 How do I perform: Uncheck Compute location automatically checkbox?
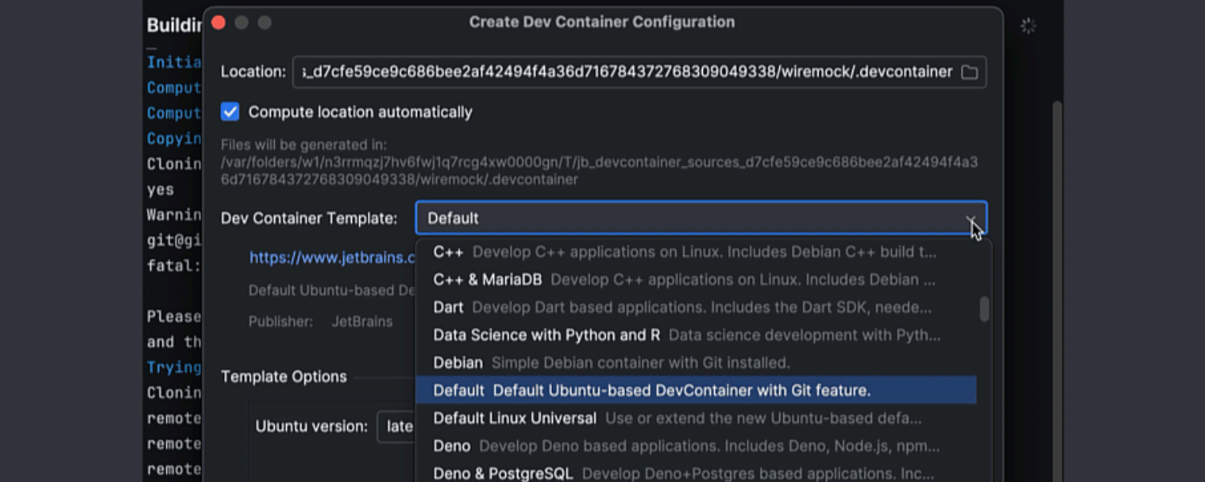pyautogui.click(x=231, y=112)
